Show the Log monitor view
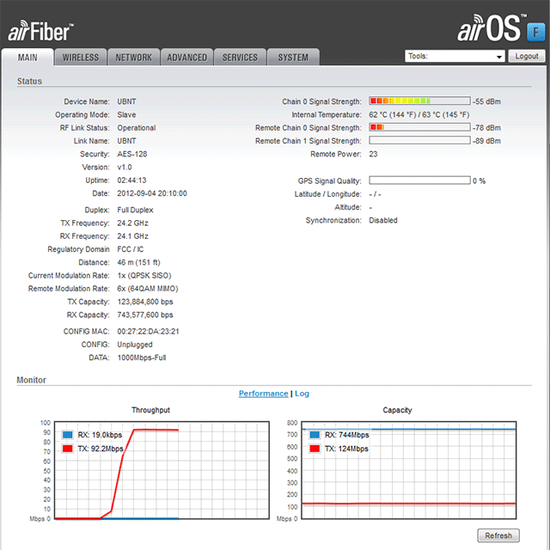 [302, 394]
